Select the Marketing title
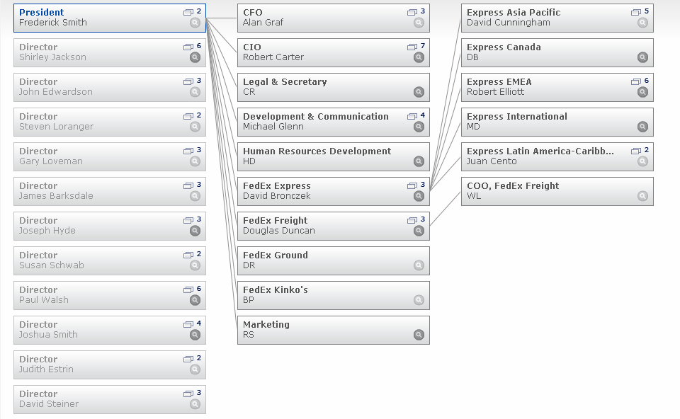This screenshot has height=419, width=680. tap(266, 325)
